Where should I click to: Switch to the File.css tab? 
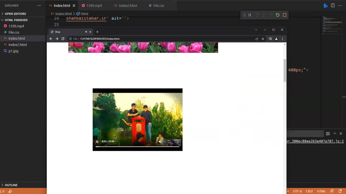point(158,5)
